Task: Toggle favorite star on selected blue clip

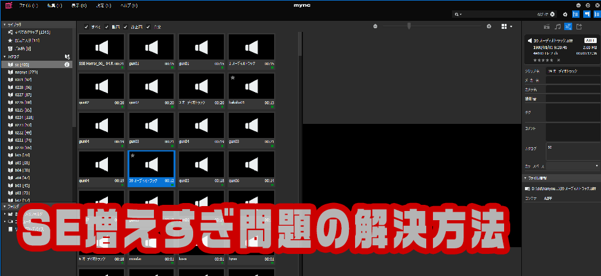Action: click(132, 155)
